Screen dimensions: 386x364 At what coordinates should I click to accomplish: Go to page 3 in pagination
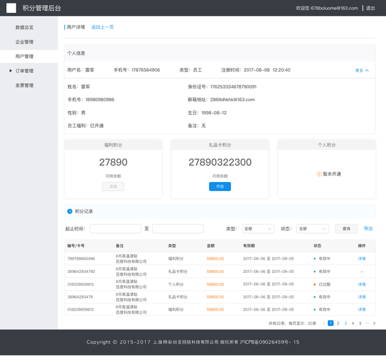(x=345, y=323)
